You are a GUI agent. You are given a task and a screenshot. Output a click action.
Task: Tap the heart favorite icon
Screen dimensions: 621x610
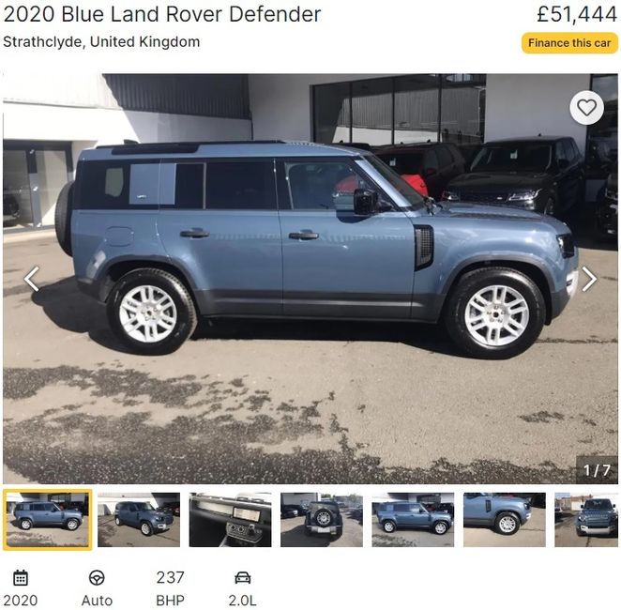coord(586,107)
